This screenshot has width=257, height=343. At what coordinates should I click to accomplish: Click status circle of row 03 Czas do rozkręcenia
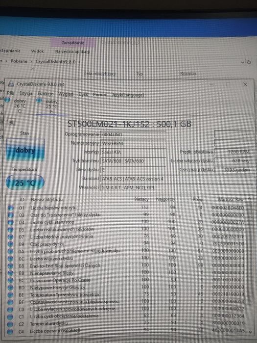click(x=11, y=215)
